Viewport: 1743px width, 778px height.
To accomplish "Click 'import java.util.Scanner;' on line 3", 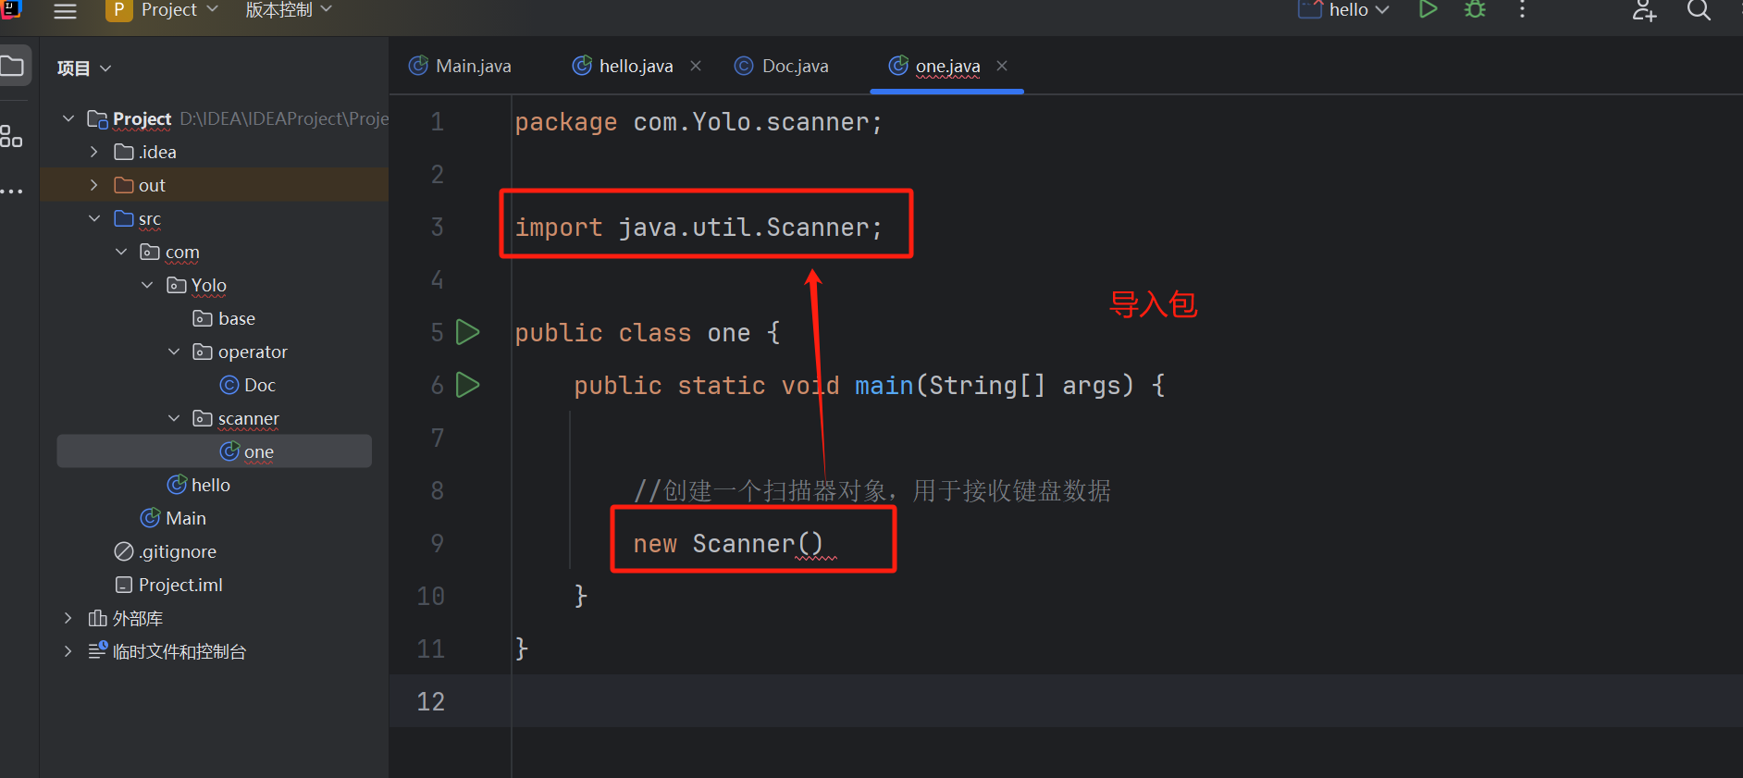I will (x=698, y=227).
